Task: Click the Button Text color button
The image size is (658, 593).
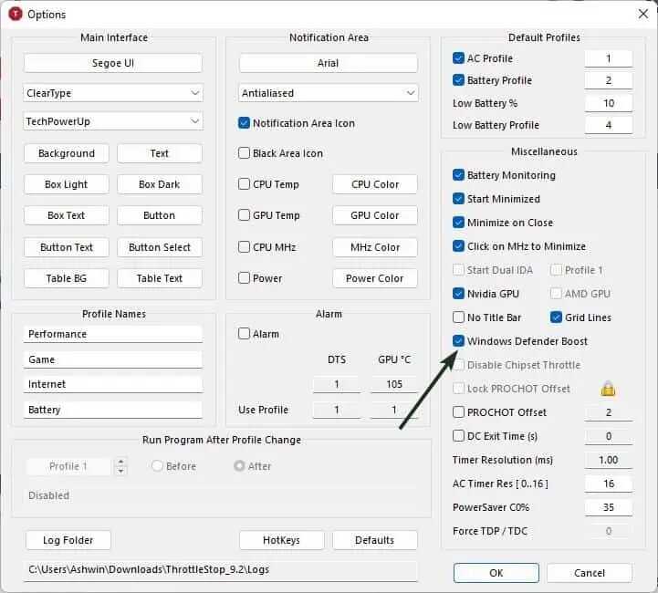Action: (x=67, y=247)
